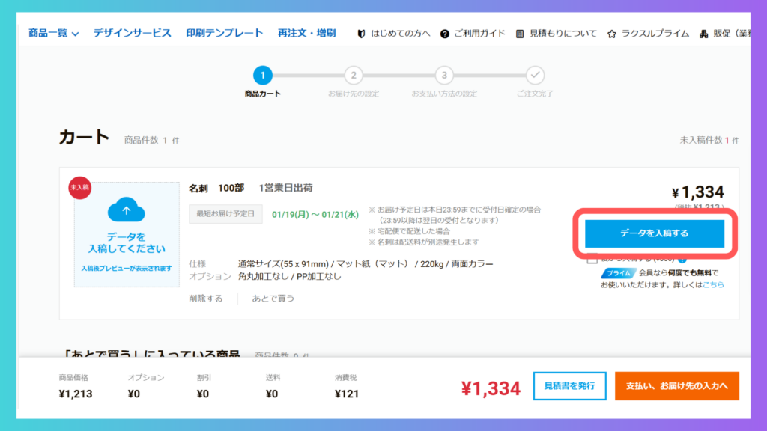767x431 pixels.
Task: Click the question mark icon for ご利用ガイド
Action: [445, 34]
